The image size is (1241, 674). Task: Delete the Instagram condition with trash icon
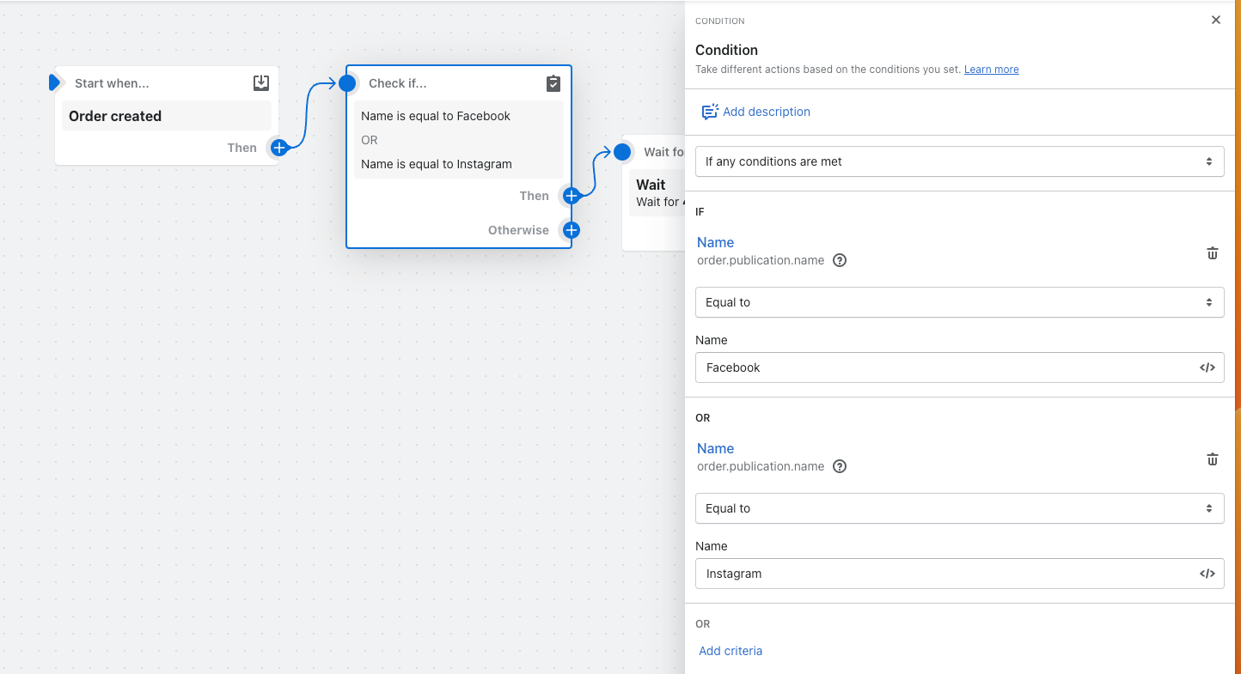(1212, 458)
